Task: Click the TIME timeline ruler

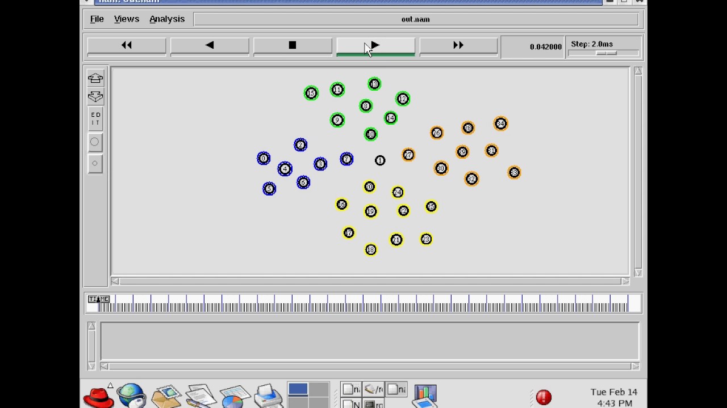Action: (363, 304)
